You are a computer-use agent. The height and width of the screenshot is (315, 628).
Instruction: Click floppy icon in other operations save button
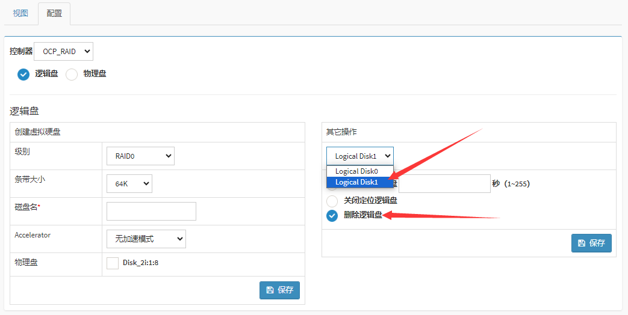click(581, 243)
